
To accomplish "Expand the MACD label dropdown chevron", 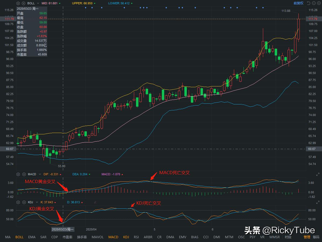I will (39, 174).
